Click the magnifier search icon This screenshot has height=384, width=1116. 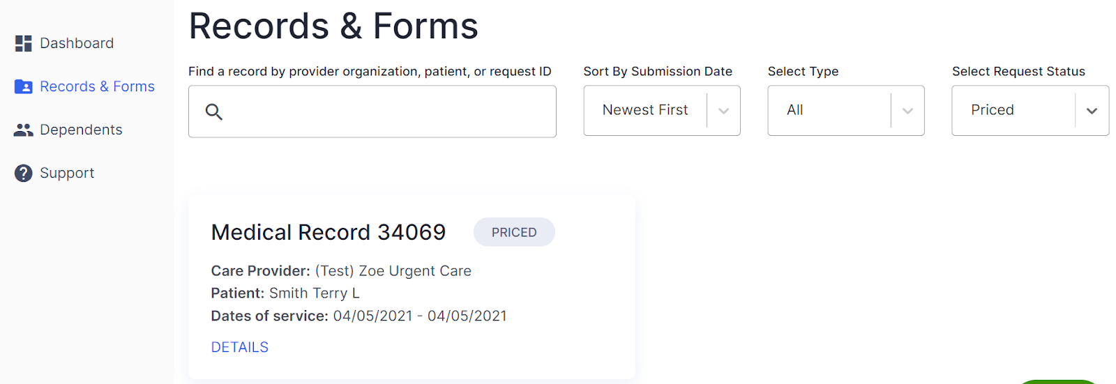pyautogui.click(x=214, y=112)
